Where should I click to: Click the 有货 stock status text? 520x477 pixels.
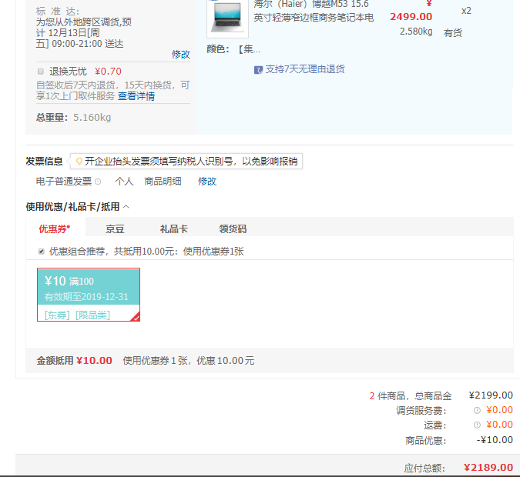coord(453,33)
